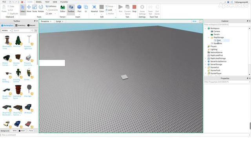
Task: Pick the Exploding Barrel model
Action: pos(18,92)
